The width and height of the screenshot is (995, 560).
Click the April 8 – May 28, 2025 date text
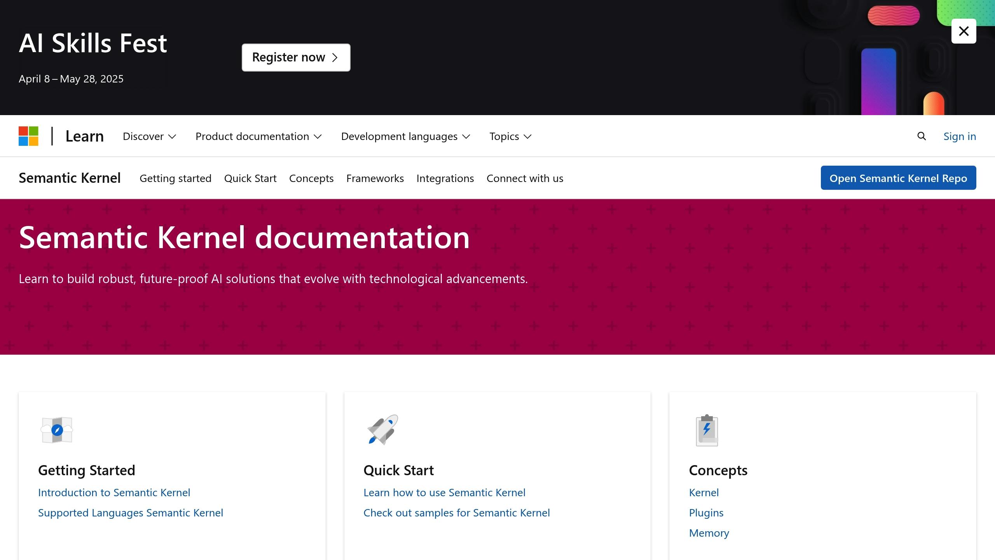coord(71,79)
